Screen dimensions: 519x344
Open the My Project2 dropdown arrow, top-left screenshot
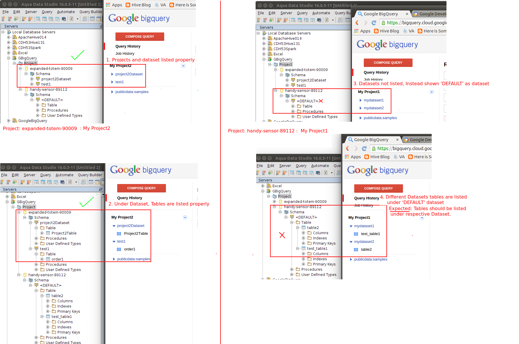pos(183,66)
